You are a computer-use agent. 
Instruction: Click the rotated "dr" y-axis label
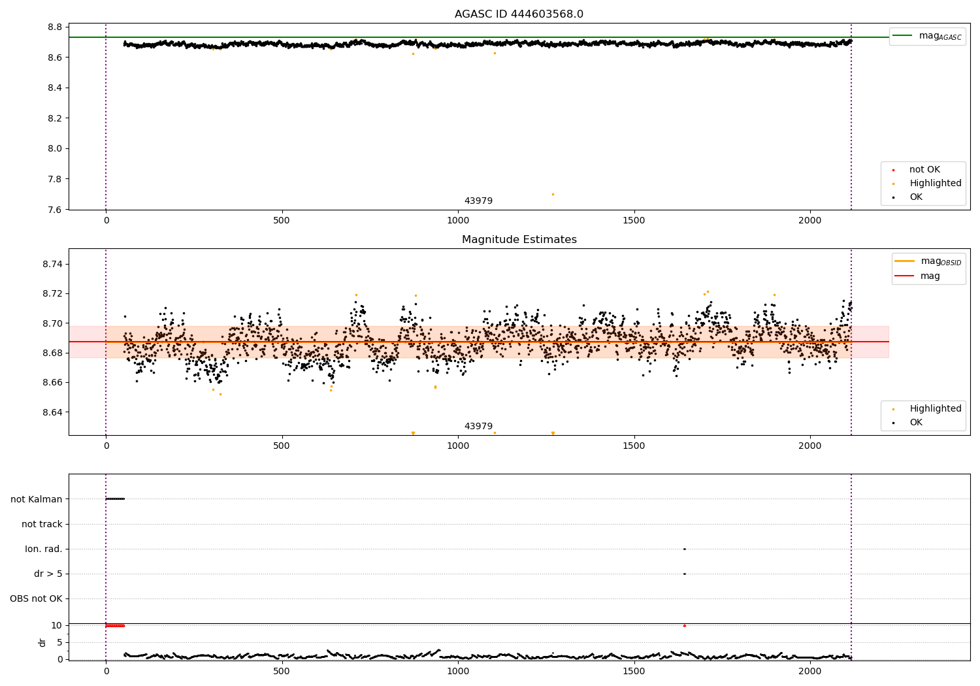pyautogui.click(x=42, y=642)
